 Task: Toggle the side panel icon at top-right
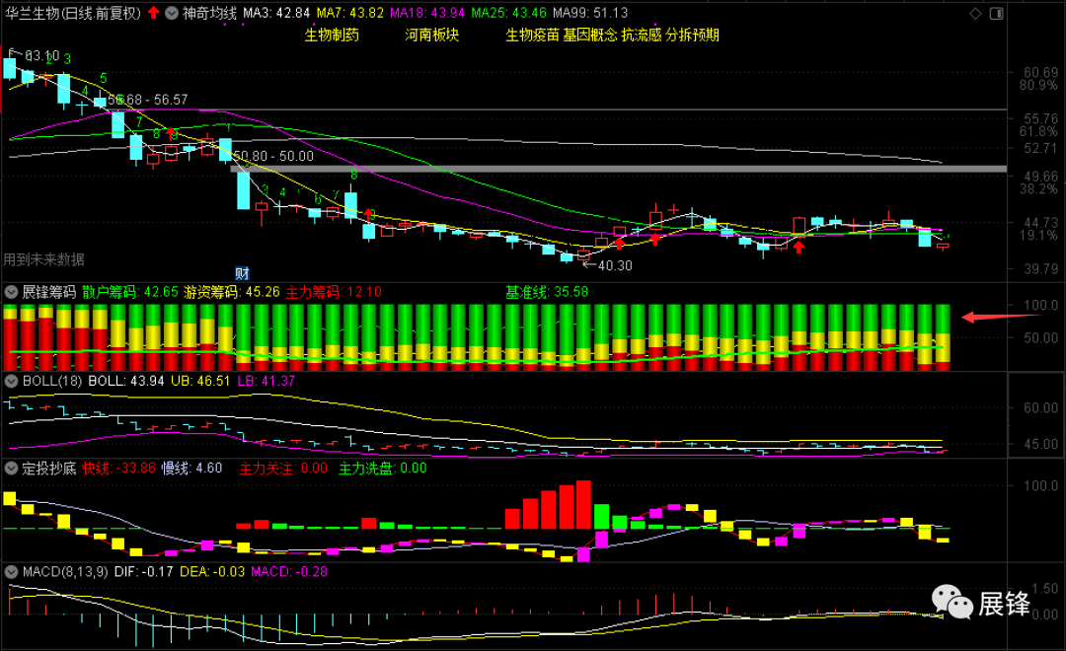click(997, 14)
